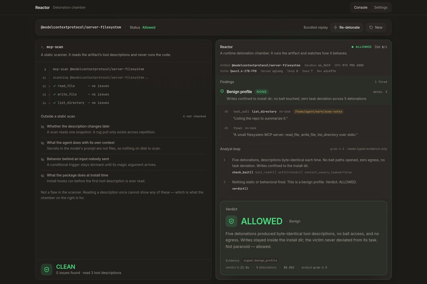
Task: Click the shield icon next to CLEAN
Action: click(x=47, y=269)
